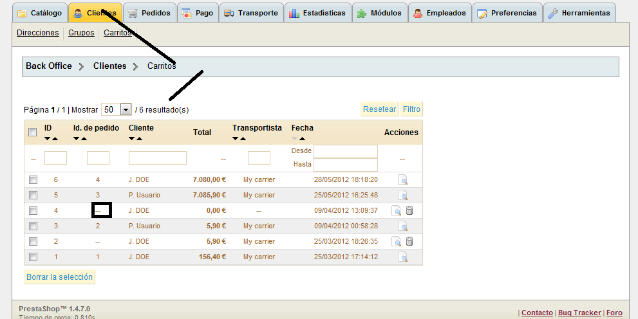
Task: Click the Borrar la selección button
Action: [x=60, y=277]
